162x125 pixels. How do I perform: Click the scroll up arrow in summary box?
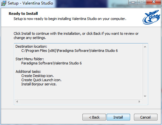[x=145, y=47]
